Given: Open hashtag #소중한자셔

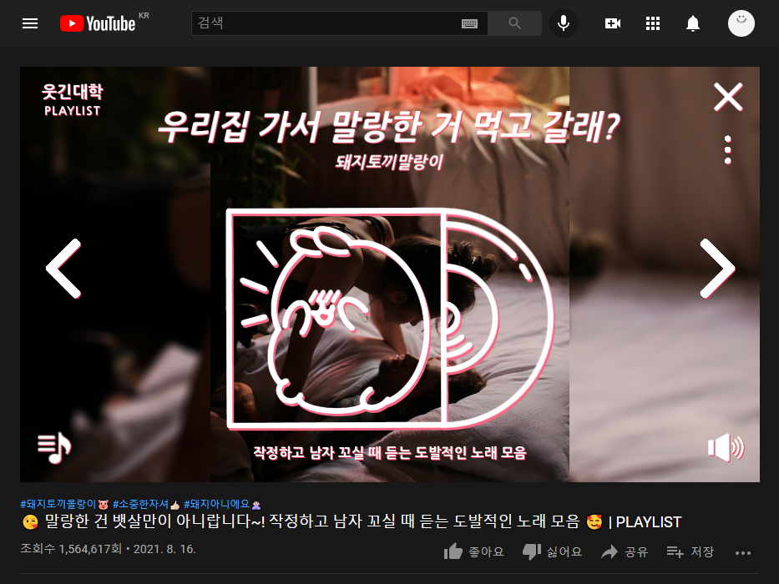Looking at the screenshot, I should (x=146, y=504).
